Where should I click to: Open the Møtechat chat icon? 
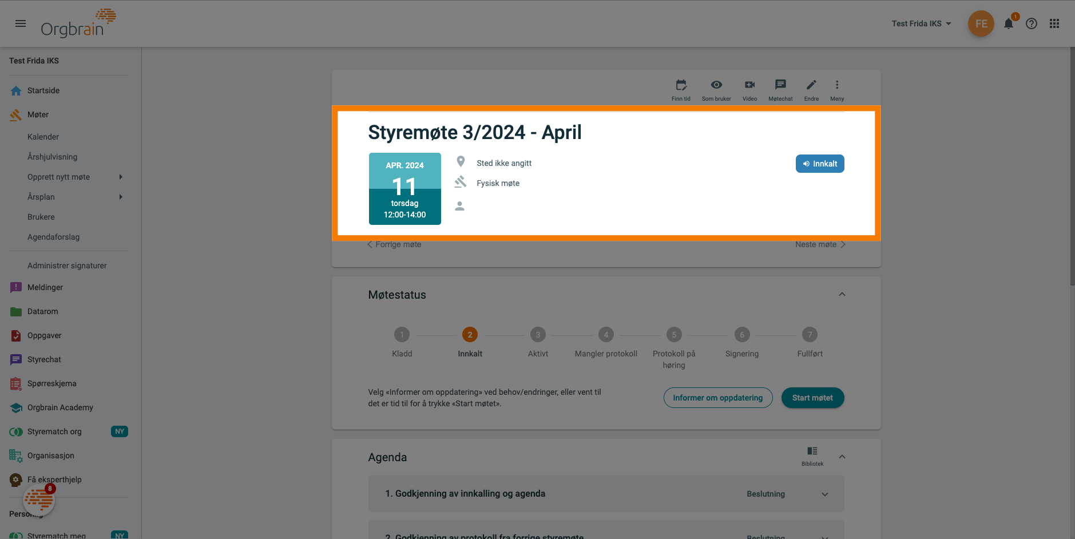[x=780, y=85]
